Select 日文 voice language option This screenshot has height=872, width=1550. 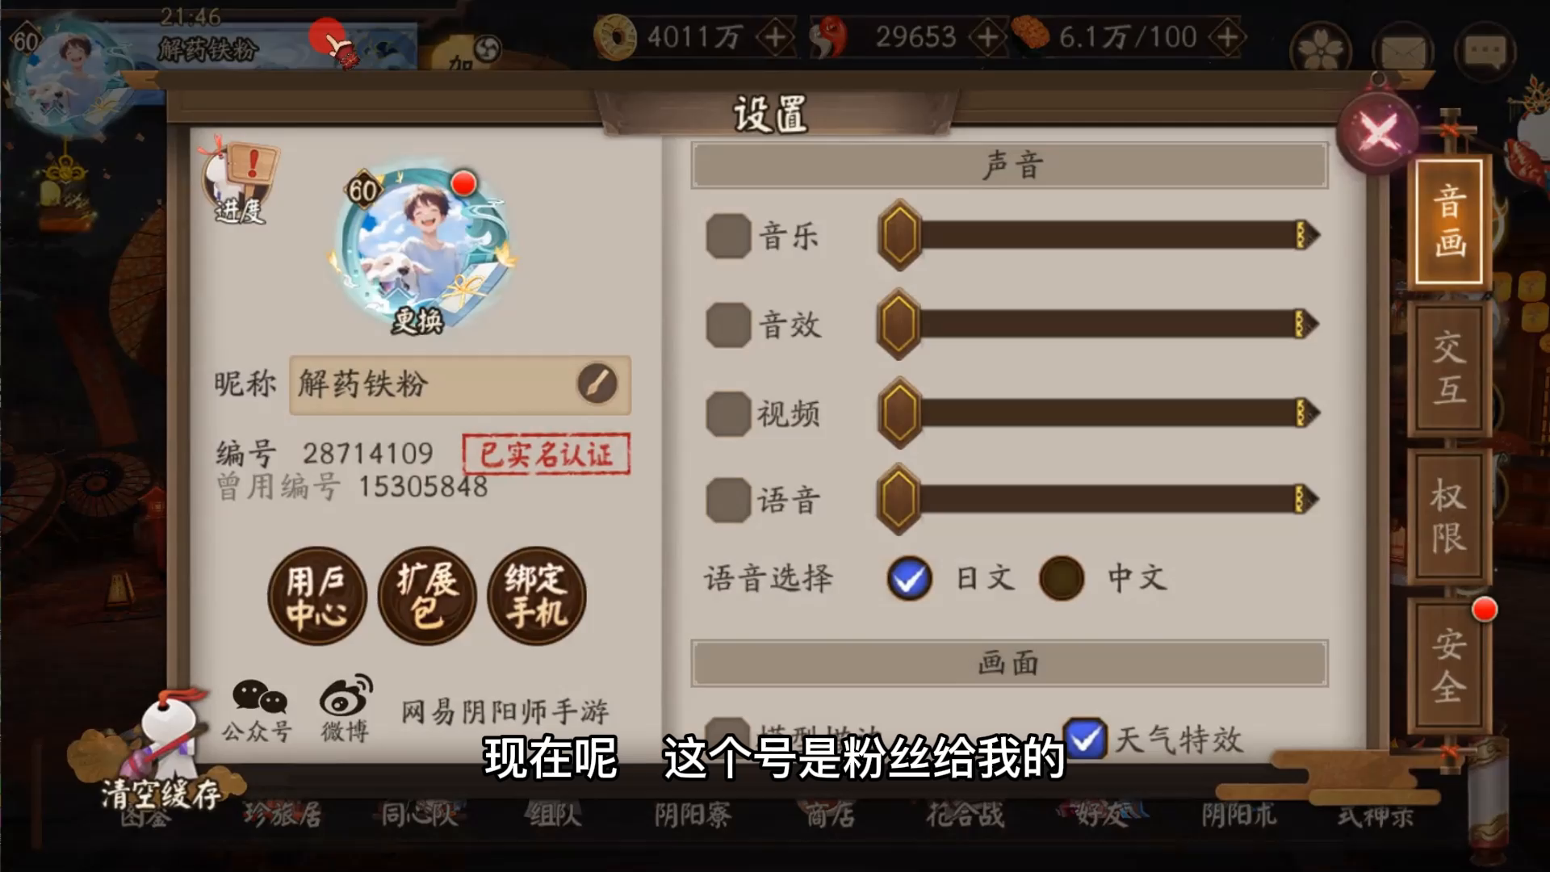[x=910, y=578]
